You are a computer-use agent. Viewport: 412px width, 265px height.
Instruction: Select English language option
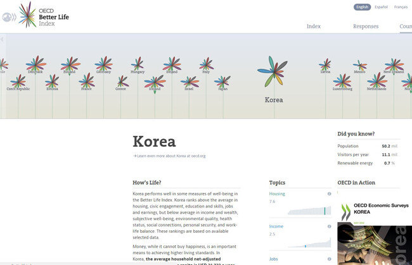coord(363,7)
